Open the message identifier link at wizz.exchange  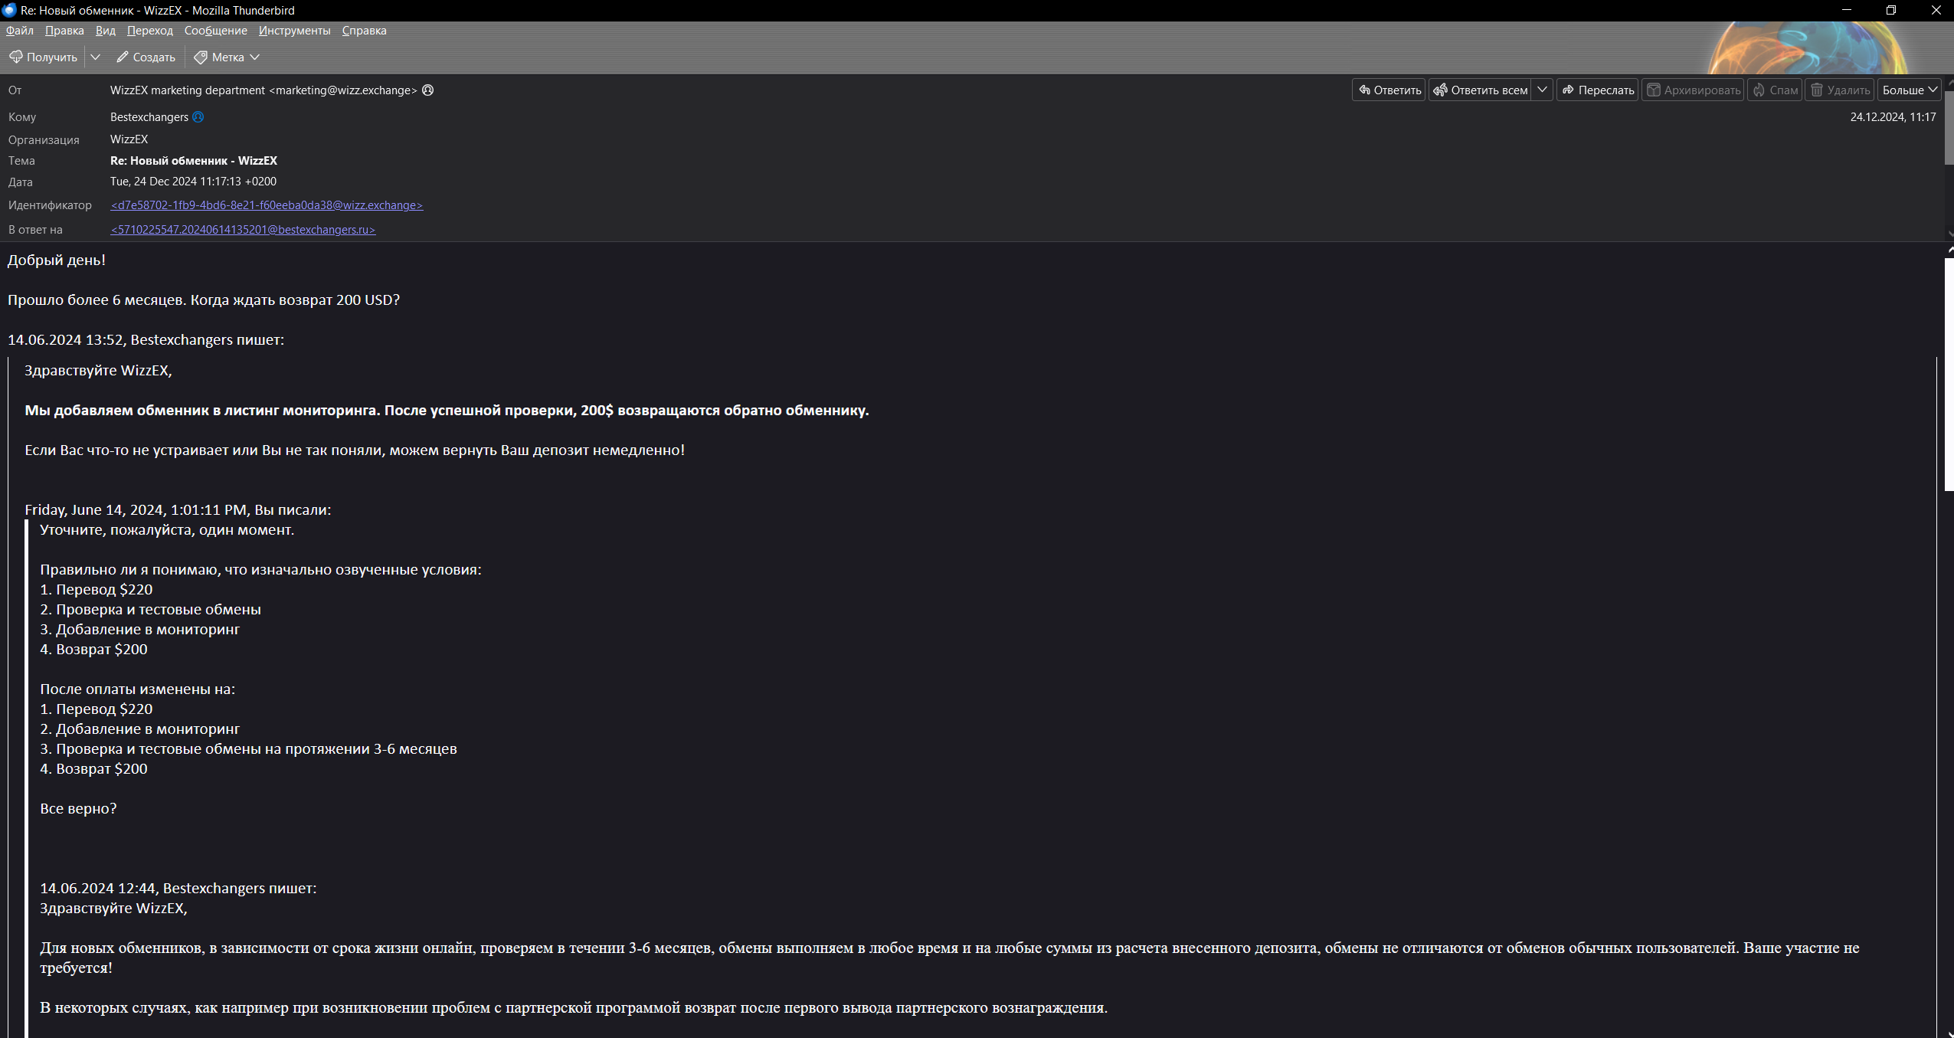click(267, 205)
